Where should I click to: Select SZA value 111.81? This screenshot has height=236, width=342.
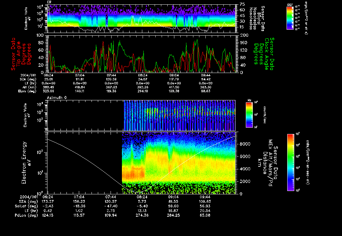click(80, 79)
